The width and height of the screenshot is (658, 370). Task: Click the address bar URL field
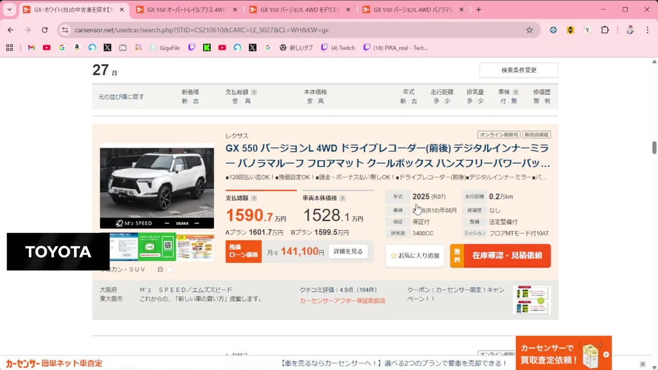[298, 30]
